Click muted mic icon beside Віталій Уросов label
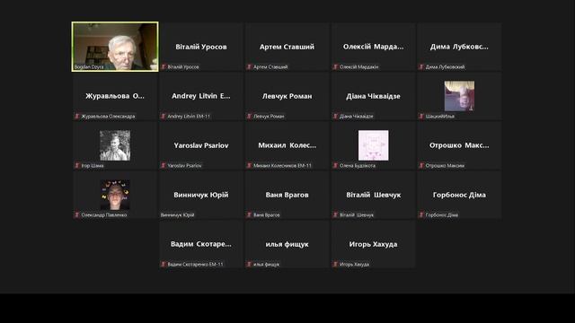The image size is (575, 323). click(164, 67)
